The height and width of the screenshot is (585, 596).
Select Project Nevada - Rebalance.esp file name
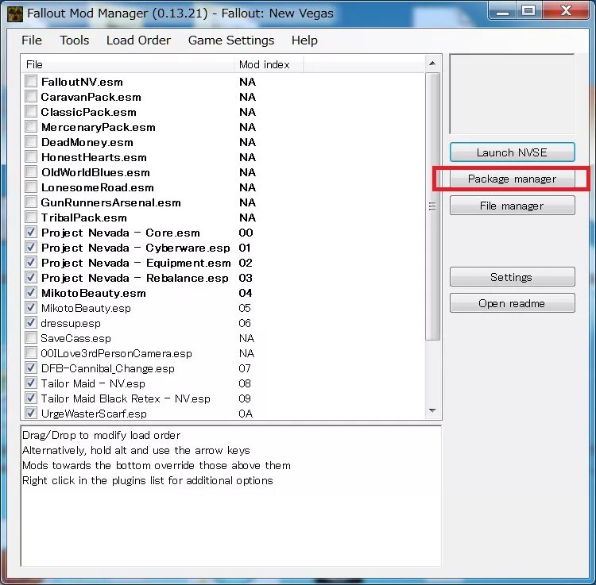(x=135, y=278)
